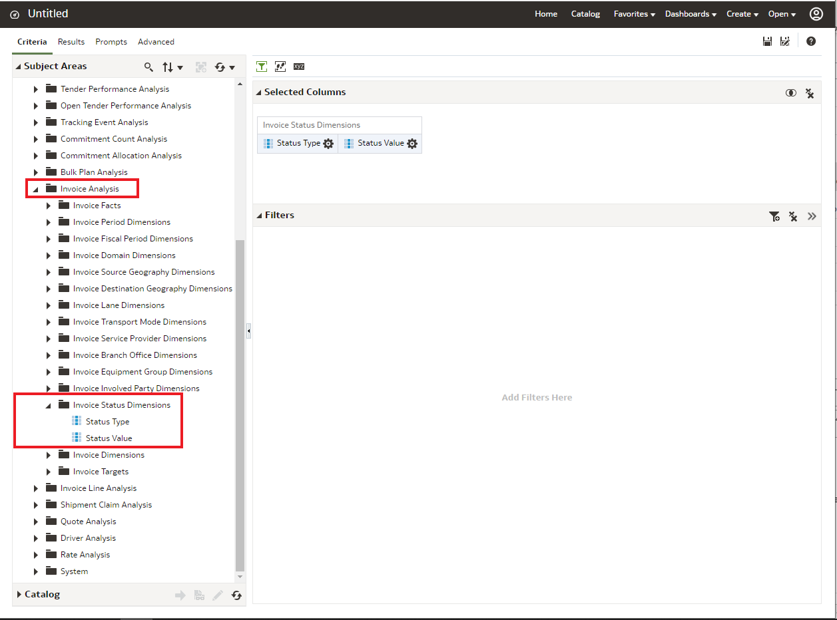This screenshot has width=837, height=620.
Task: Expand the Tender Performance Analysis folder
Action: [36, 89]
